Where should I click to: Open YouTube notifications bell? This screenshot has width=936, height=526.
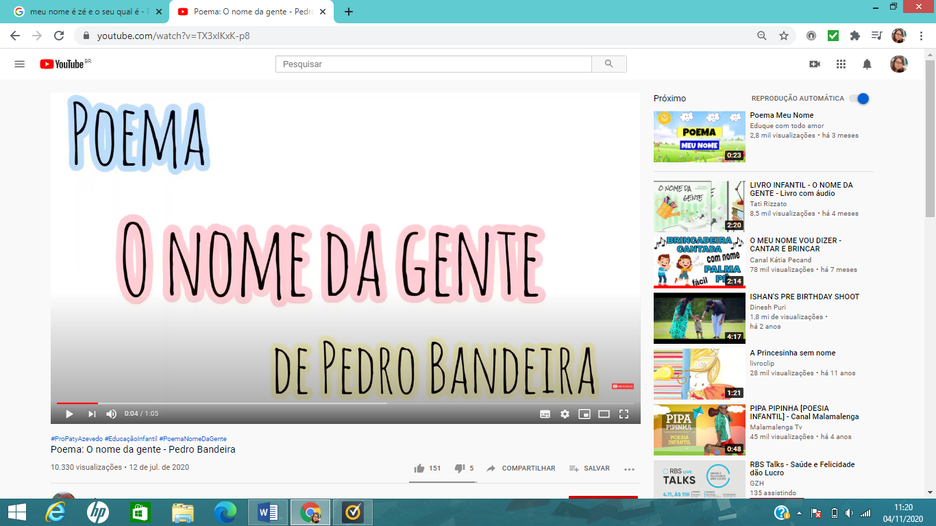867,64
